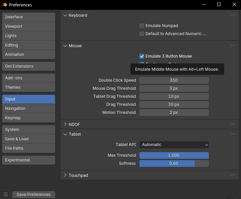Image resolution: width=241 pixels, height=199 pixels.
Task: Grab the NDOF panel drag handle dots
Action: point(233,124)
